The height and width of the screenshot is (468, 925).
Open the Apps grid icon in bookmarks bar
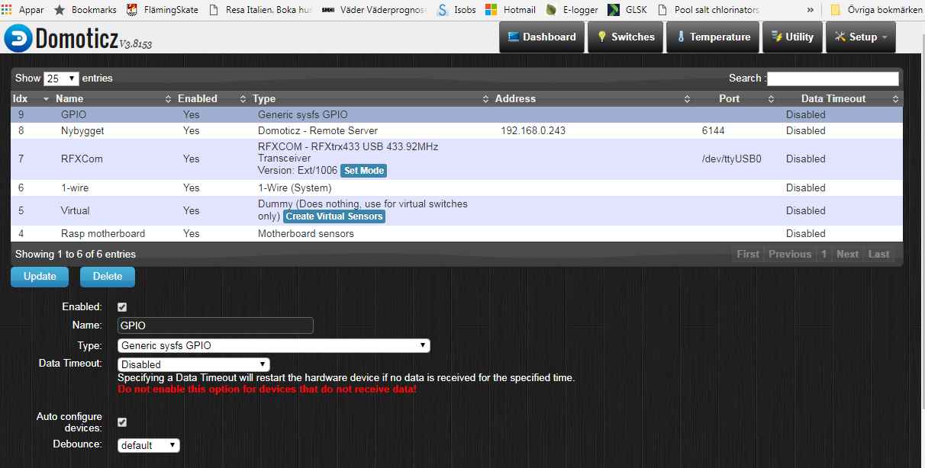tap(7, 11)
